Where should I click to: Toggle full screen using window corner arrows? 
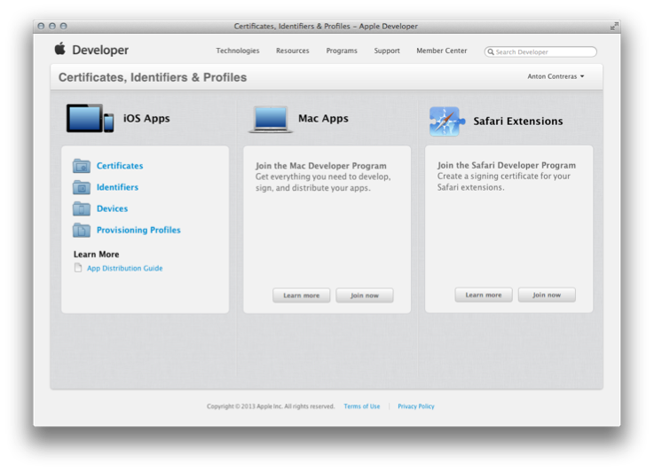[614, 26]
